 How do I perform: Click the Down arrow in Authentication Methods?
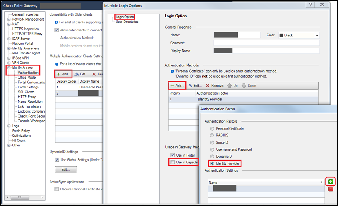point(249,86)
